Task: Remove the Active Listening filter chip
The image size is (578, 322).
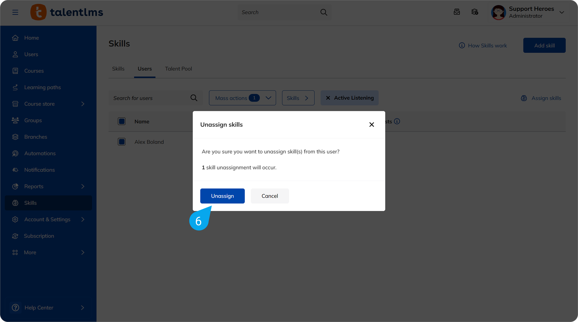Action: 328,98
